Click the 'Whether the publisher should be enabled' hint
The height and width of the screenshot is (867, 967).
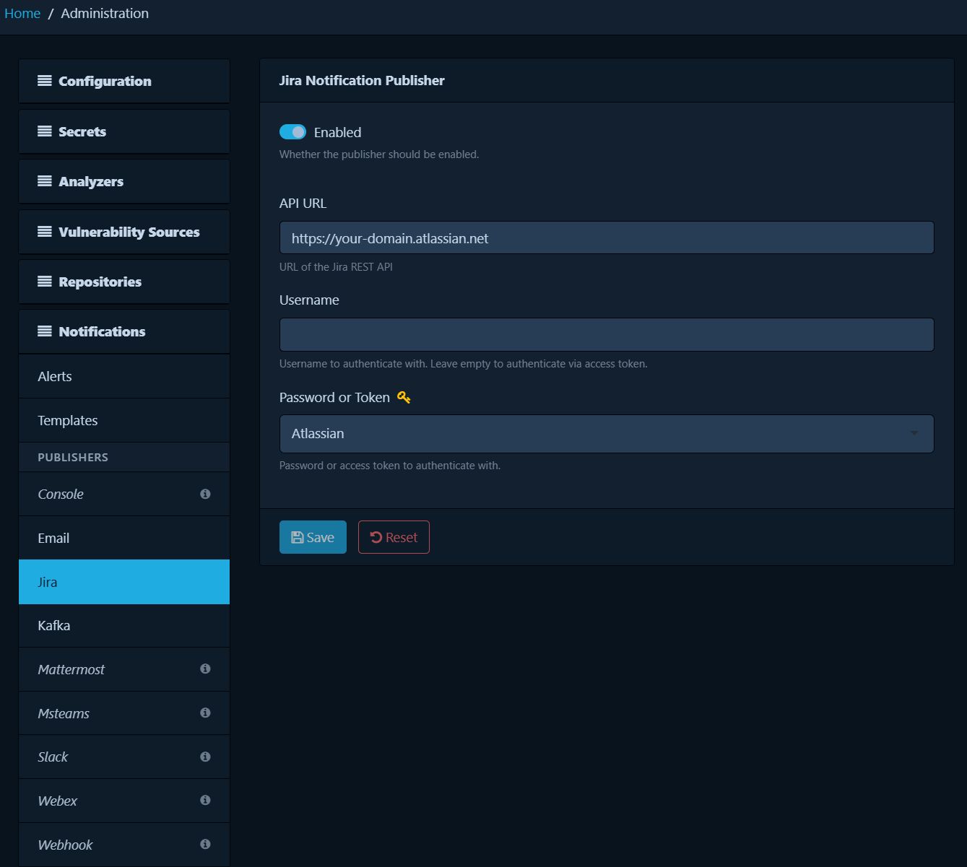[379, 154]
